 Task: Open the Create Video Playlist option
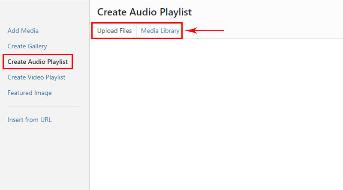36,77
